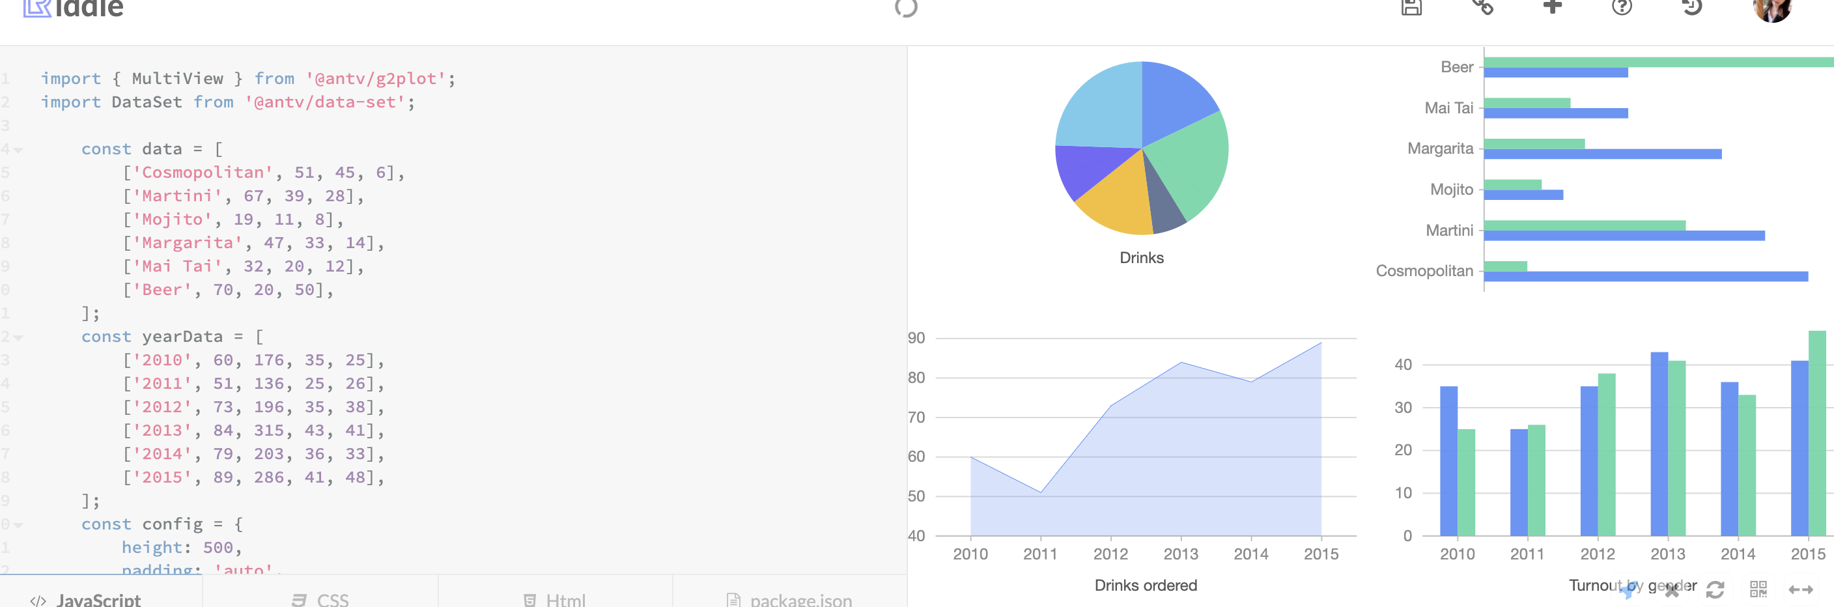Click the Riddle logo

(x=74, y=7)
